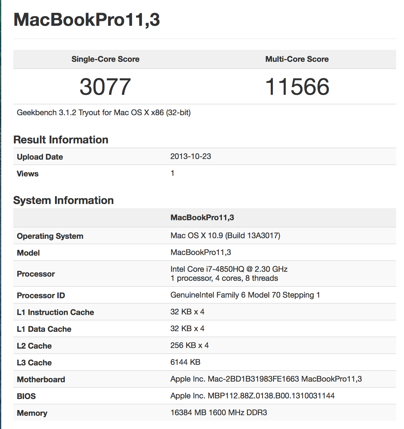
Task: Click the Upload Date label
Action: (40, 157)
